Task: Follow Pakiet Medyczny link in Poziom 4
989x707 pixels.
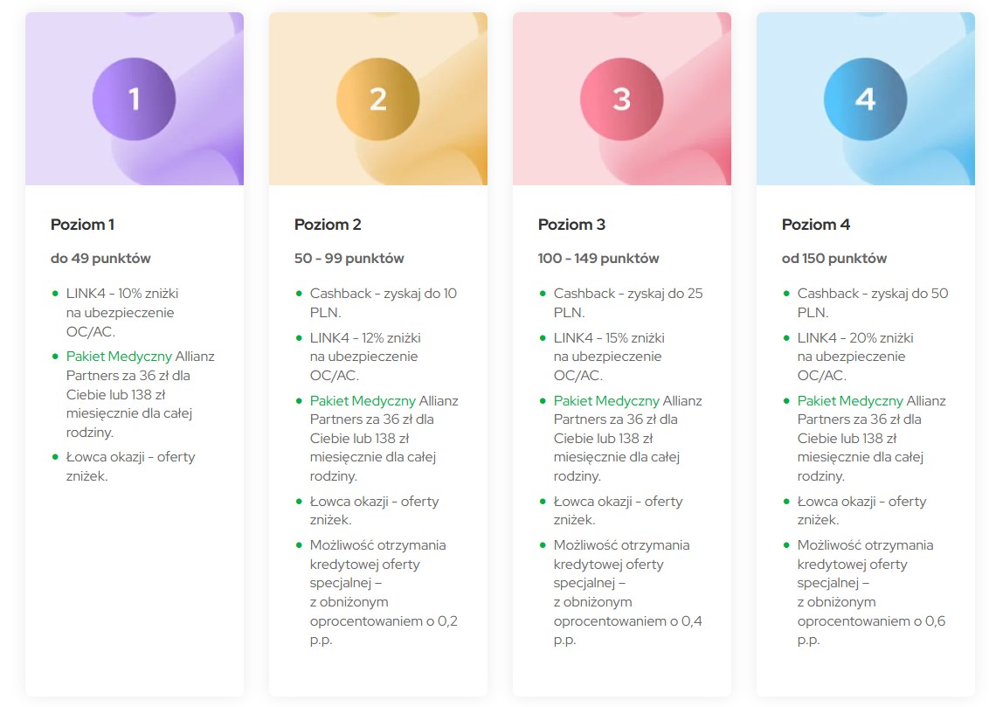Action: tap(850, 401)
